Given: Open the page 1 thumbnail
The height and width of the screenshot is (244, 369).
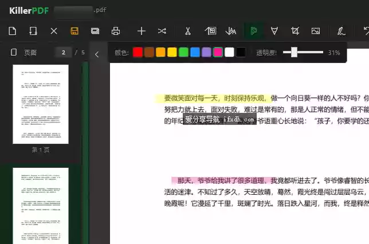Looking at the screenshot, I should pos(41,104).
